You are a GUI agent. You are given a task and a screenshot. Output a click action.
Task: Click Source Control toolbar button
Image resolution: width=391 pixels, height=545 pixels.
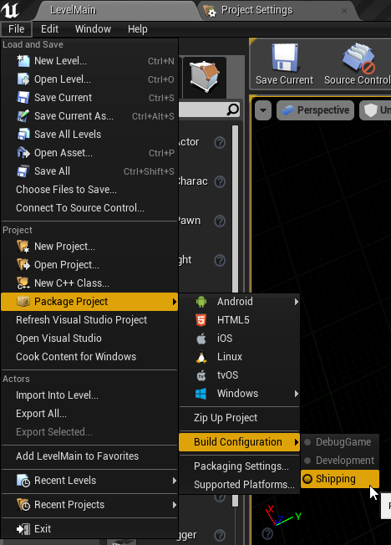click(x=357, y=65)
